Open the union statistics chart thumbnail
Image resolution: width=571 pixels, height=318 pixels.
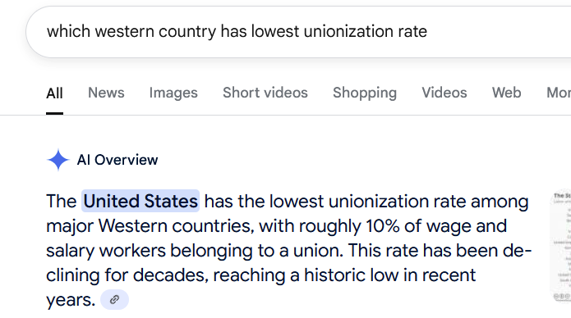click(x=560, y=246)
